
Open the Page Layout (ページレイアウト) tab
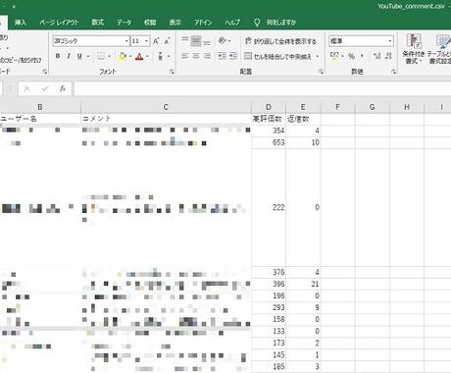pyautogui.click(x=59, y=23)
